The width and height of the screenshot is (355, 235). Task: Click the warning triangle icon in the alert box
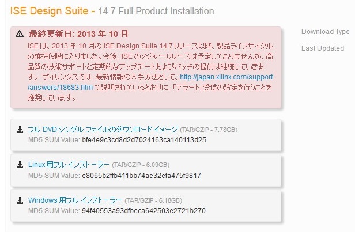coord(20,34)
